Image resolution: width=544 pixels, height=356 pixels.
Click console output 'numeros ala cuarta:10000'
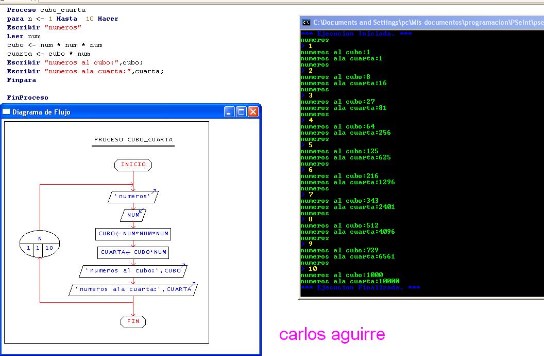[350, 281]
